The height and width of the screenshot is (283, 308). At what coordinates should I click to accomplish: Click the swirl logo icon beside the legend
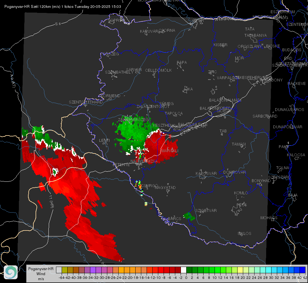pyautogui.click(x=11, y=272)
